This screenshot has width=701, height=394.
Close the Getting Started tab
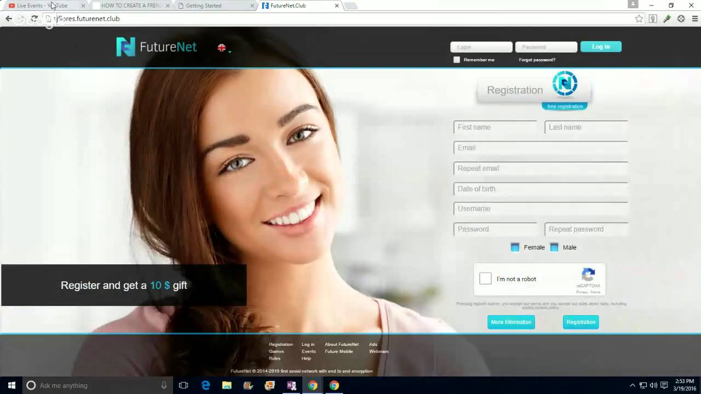[x=252, y=5]
